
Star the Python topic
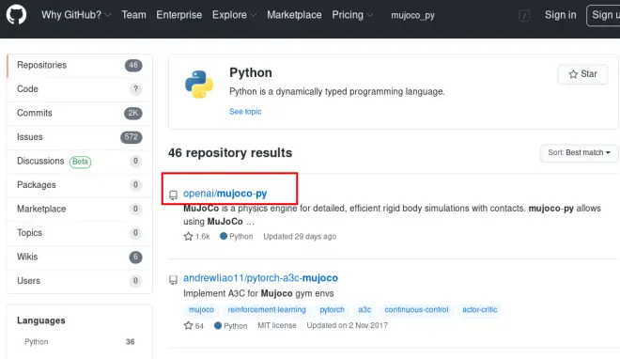click(x=582, y=74)
